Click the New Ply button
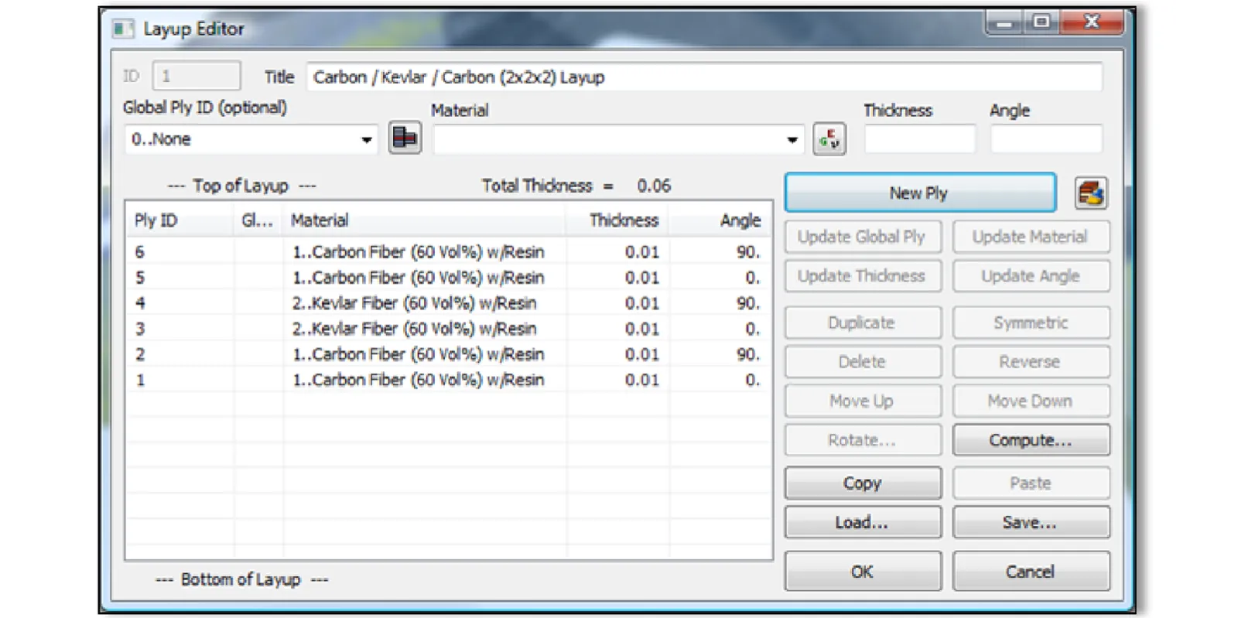Screen dimensions: 1238x618 pyautogui.click(x=920, y=193)
